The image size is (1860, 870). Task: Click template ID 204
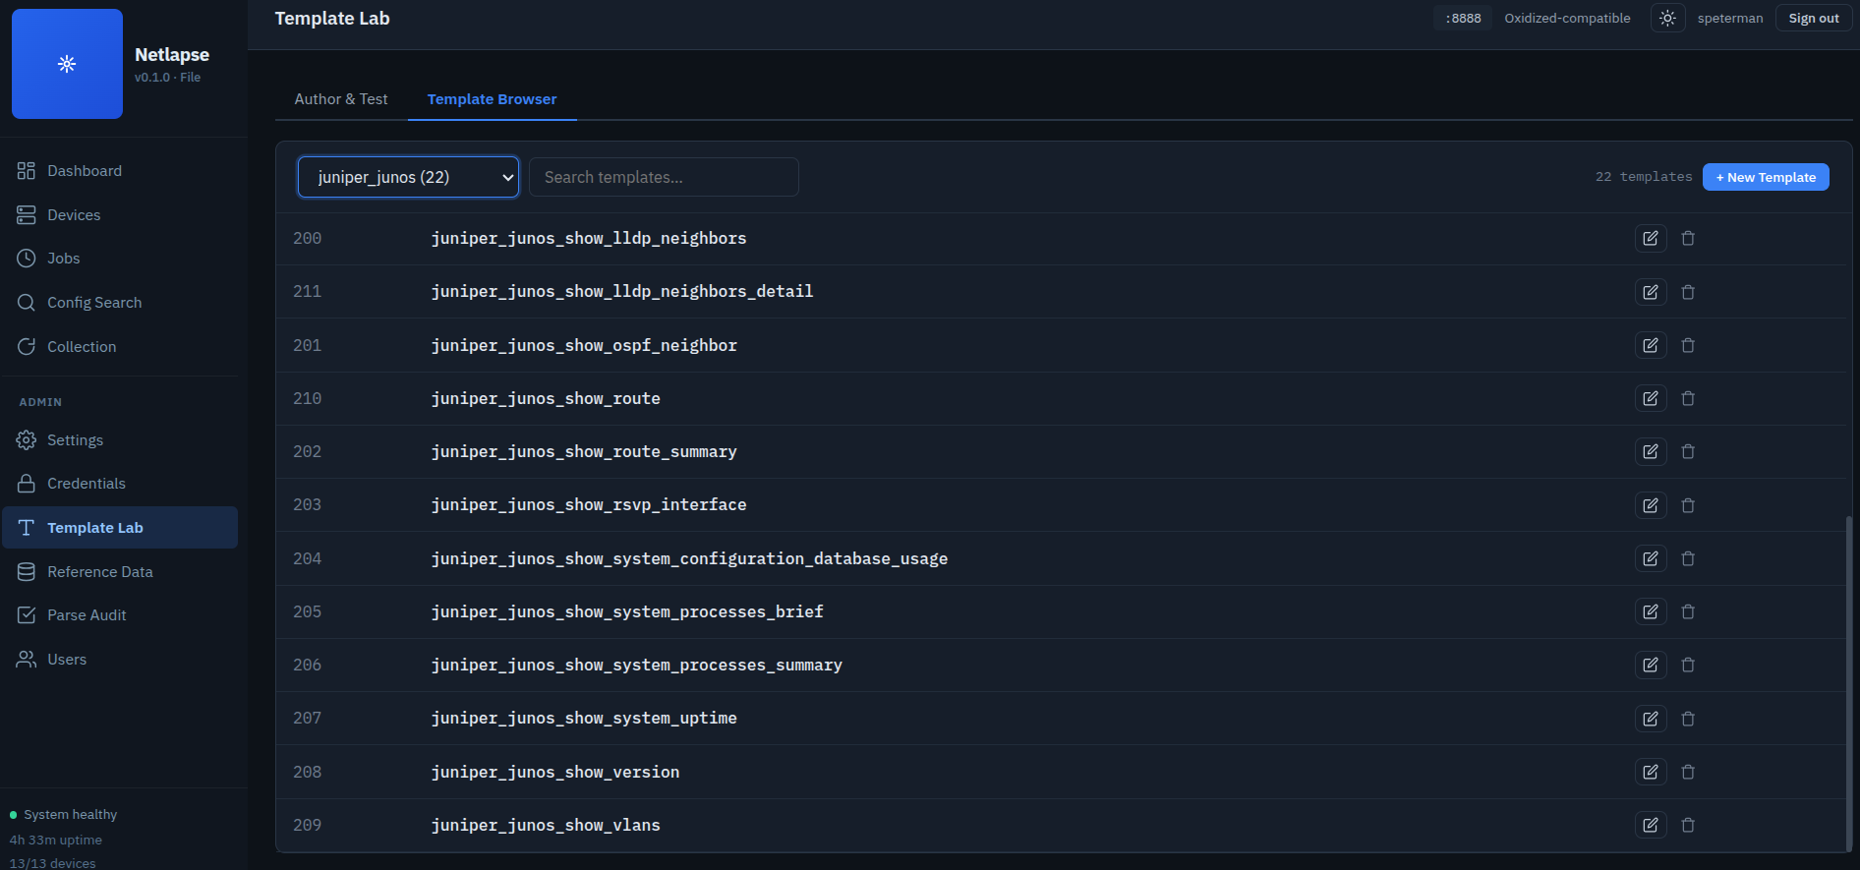(x=308, y=558)
